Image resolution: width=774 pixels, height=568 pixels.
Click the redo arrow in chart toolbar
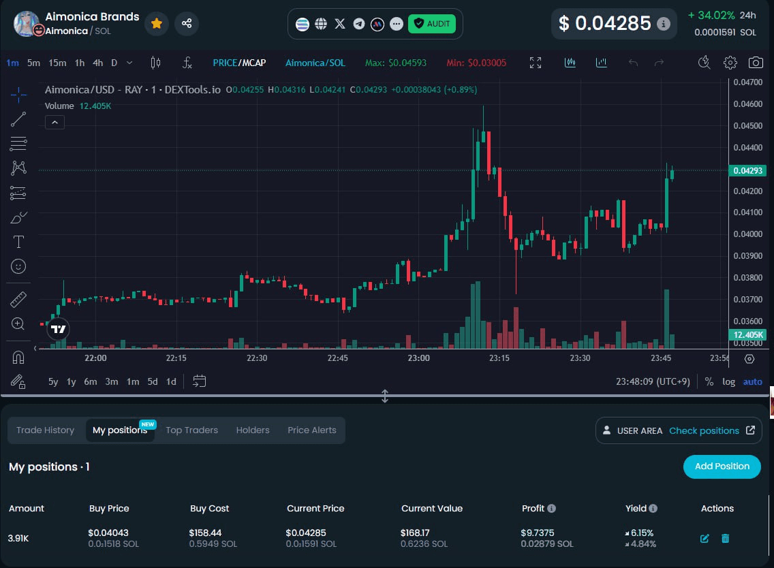coord(659,63)
